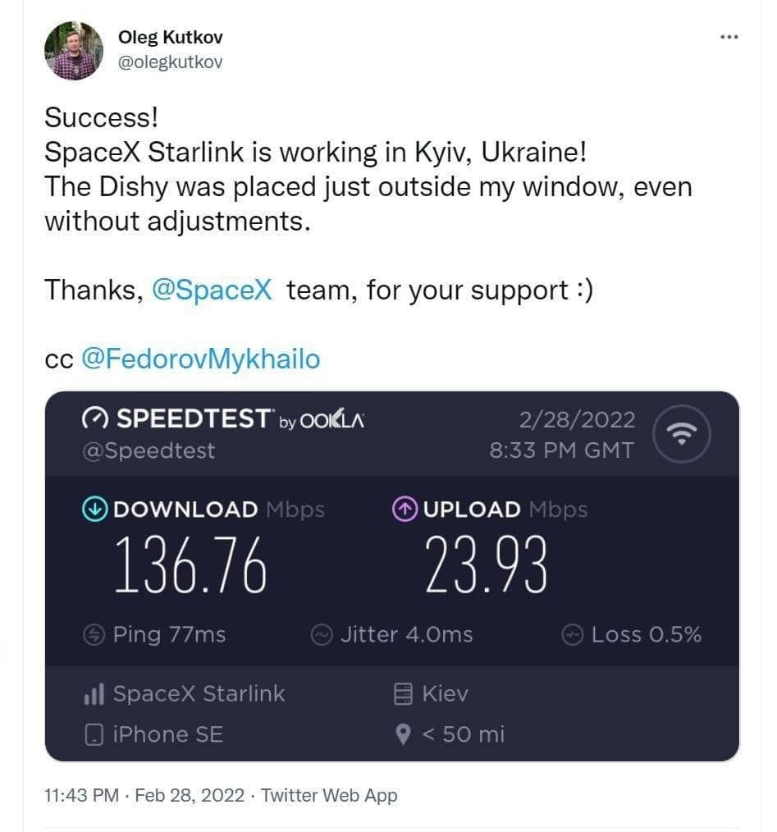Open the tweet's three-dot more menu
The image size is (777, 832).
point(729,38)
